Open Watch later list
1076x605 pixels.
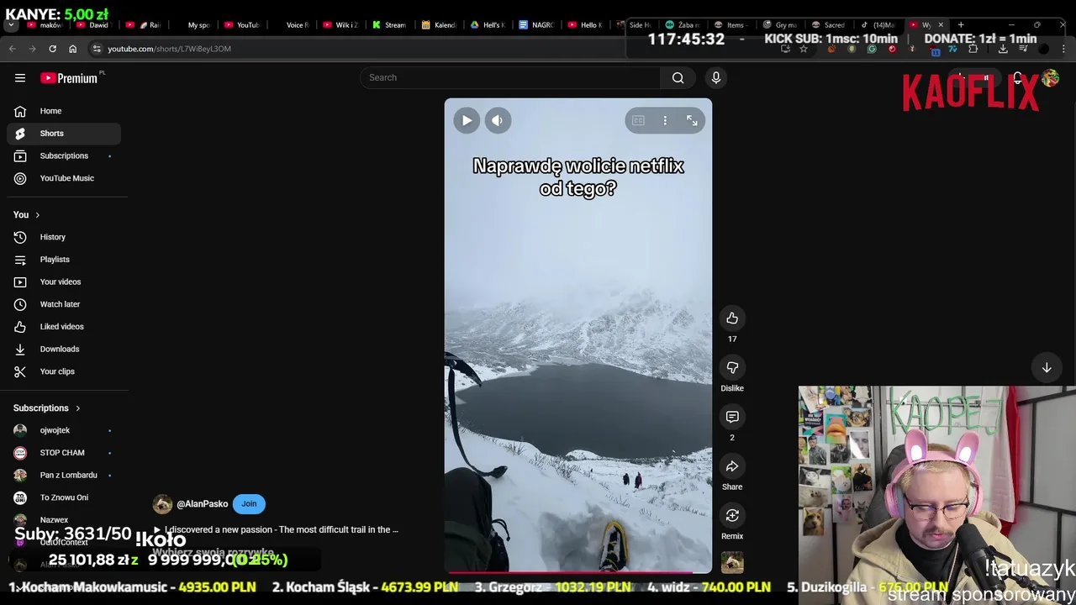tap(64, 304)
